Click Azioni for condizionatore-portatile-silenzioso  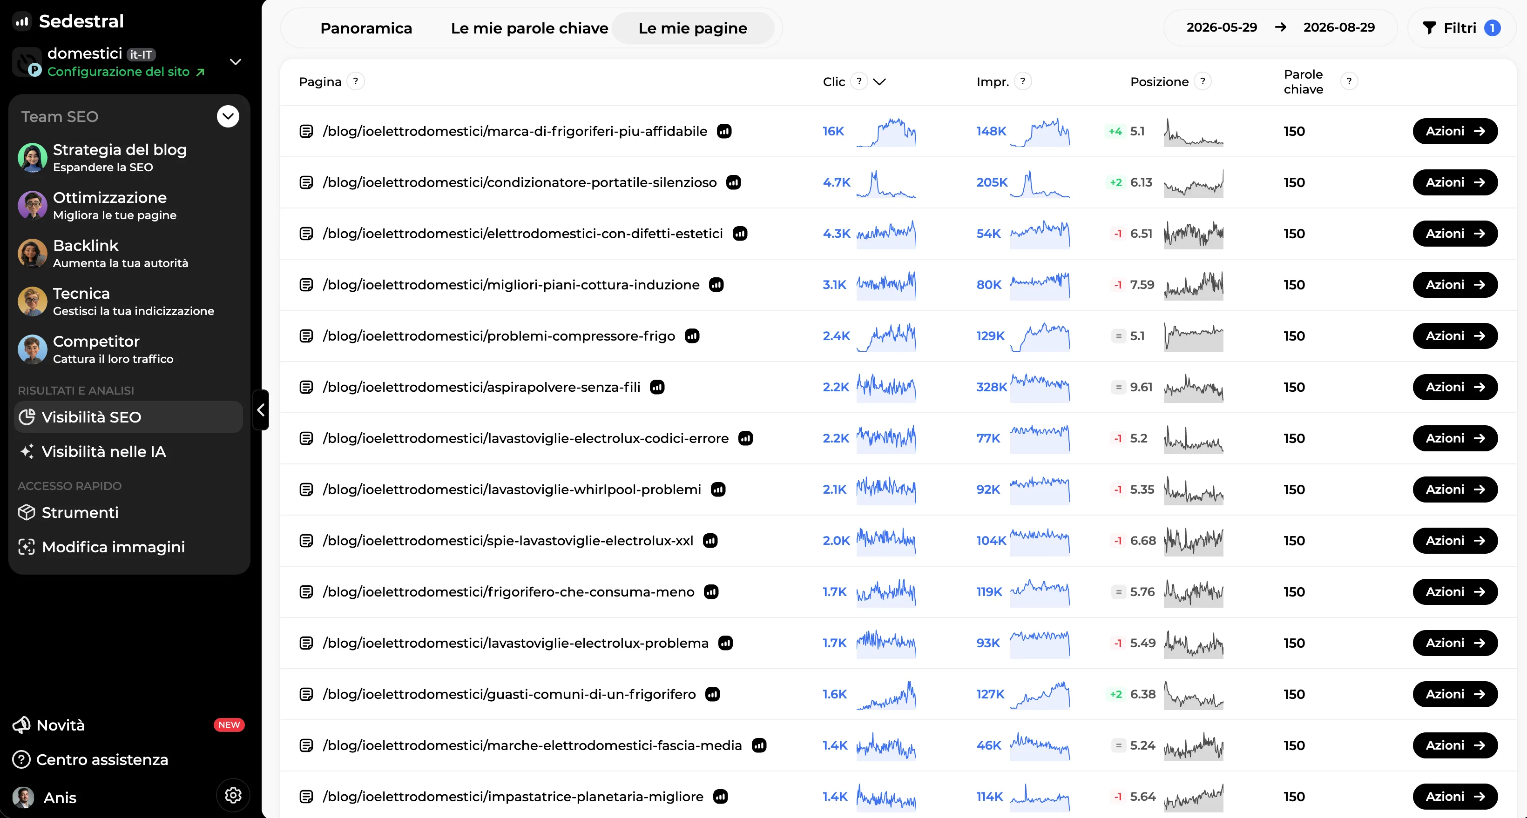click(1455, 182)
